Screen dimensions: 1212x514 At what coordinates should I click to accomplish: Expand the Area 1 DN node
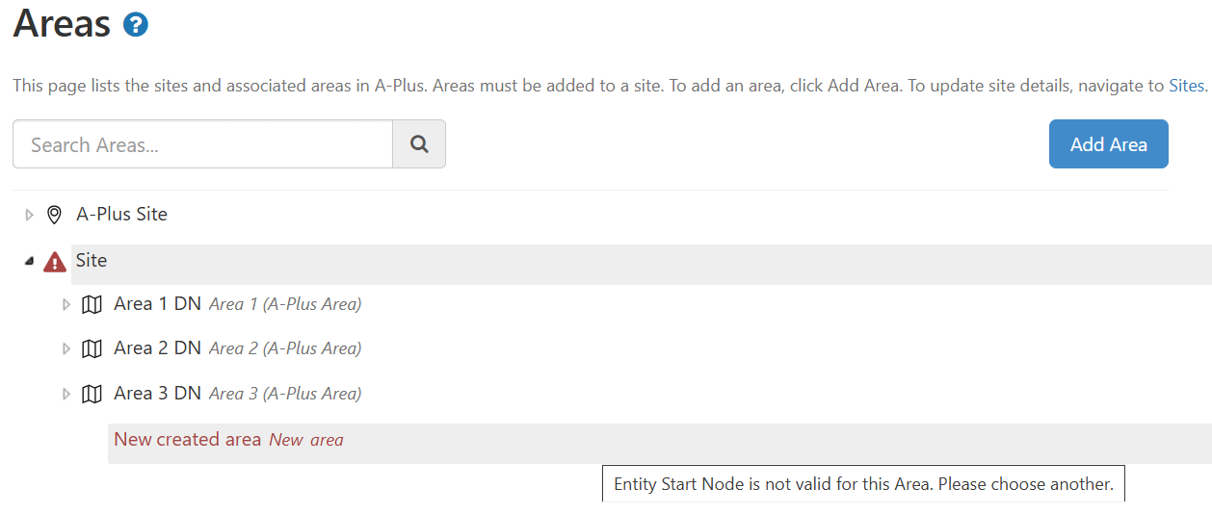click(x=66, y=305)
